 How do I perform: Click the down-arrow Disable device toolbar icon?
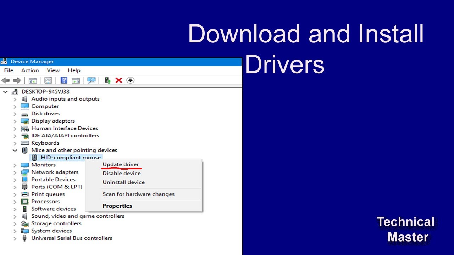(x=130, y=80)
